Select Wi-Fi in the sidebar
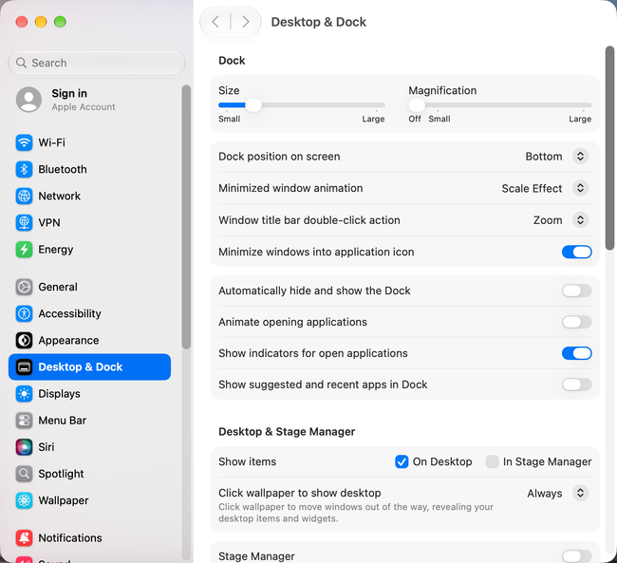617x563 pixels. coord(89,142)
